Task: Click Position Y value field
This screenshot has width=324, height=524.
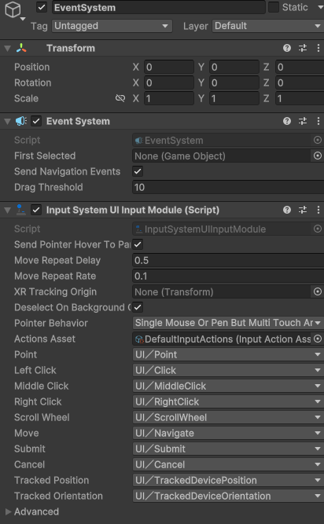Action: pyautogui.click(x=234, y=67)
